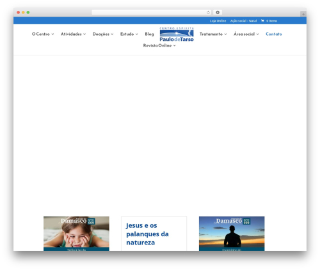The width and height of the screenshot is (320, 270).
Task: Click the shopping cart icon
Action: coord(262,20)
